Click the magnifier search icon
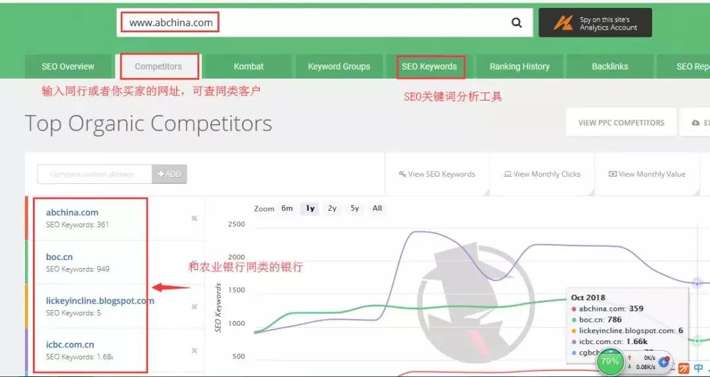Image resolution: width=710 pixels, height=377 pixels. pos(517,22)
